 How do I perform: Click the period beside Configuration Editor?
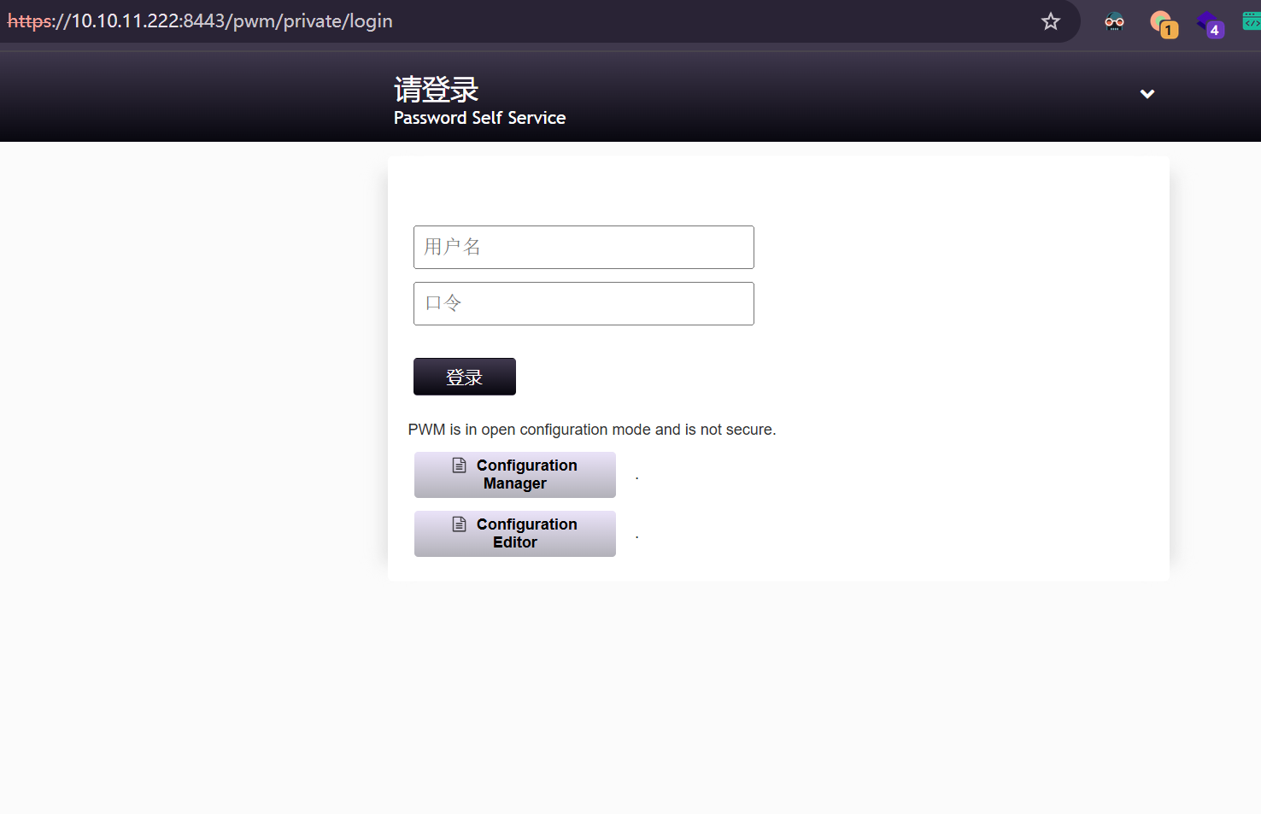tap(637, 537)
